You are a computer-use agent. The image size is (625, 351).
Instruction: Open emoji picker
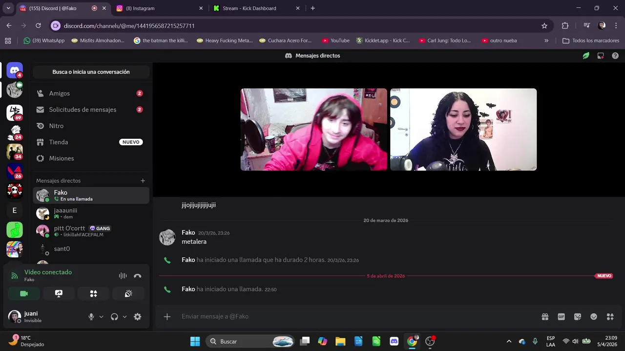pyautogui.click(x=594, y=317)
